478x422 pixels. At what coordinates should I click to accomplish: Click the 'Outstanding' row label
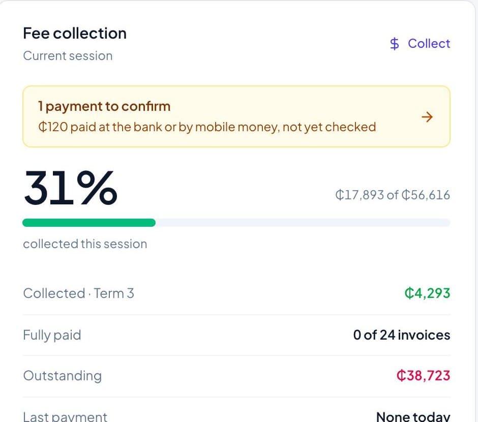pyautogui.click(x=63, y=376)
